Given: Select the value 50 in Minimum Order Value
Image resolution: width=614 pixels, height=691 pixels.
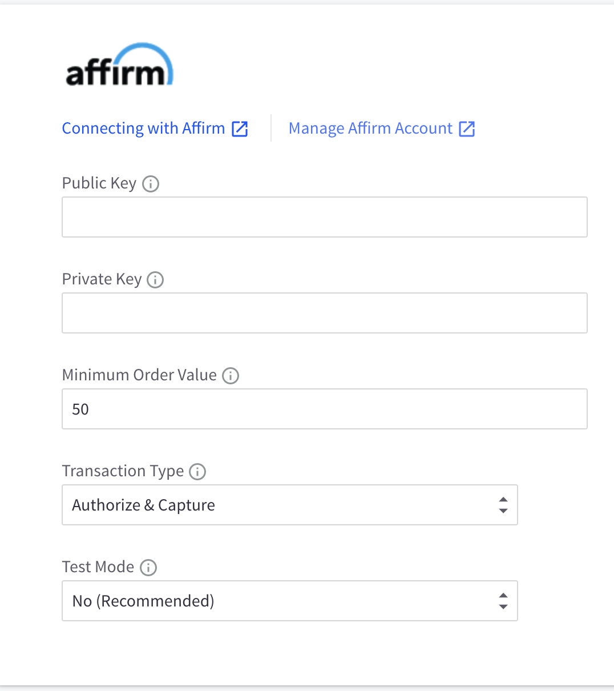Looking at the screenshot, I should (x=80, y=409).
